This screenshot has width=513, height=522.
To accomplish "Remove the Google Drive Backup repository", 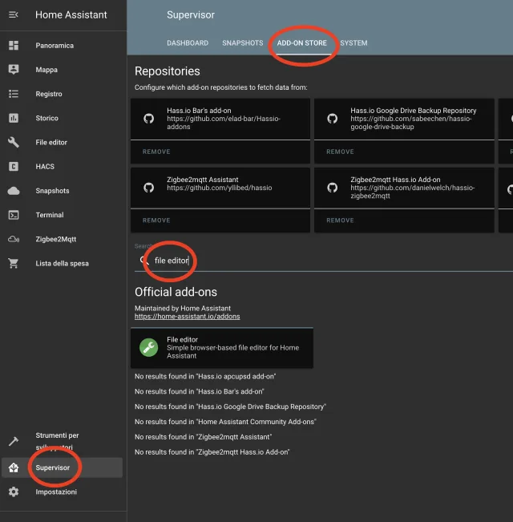I will [340, 152].
